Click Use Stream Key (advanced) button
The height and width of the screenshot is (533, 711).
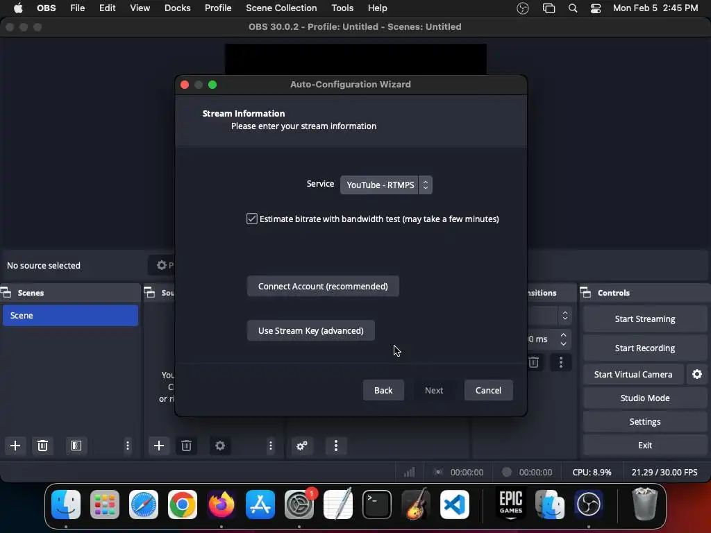pos(310,330)
